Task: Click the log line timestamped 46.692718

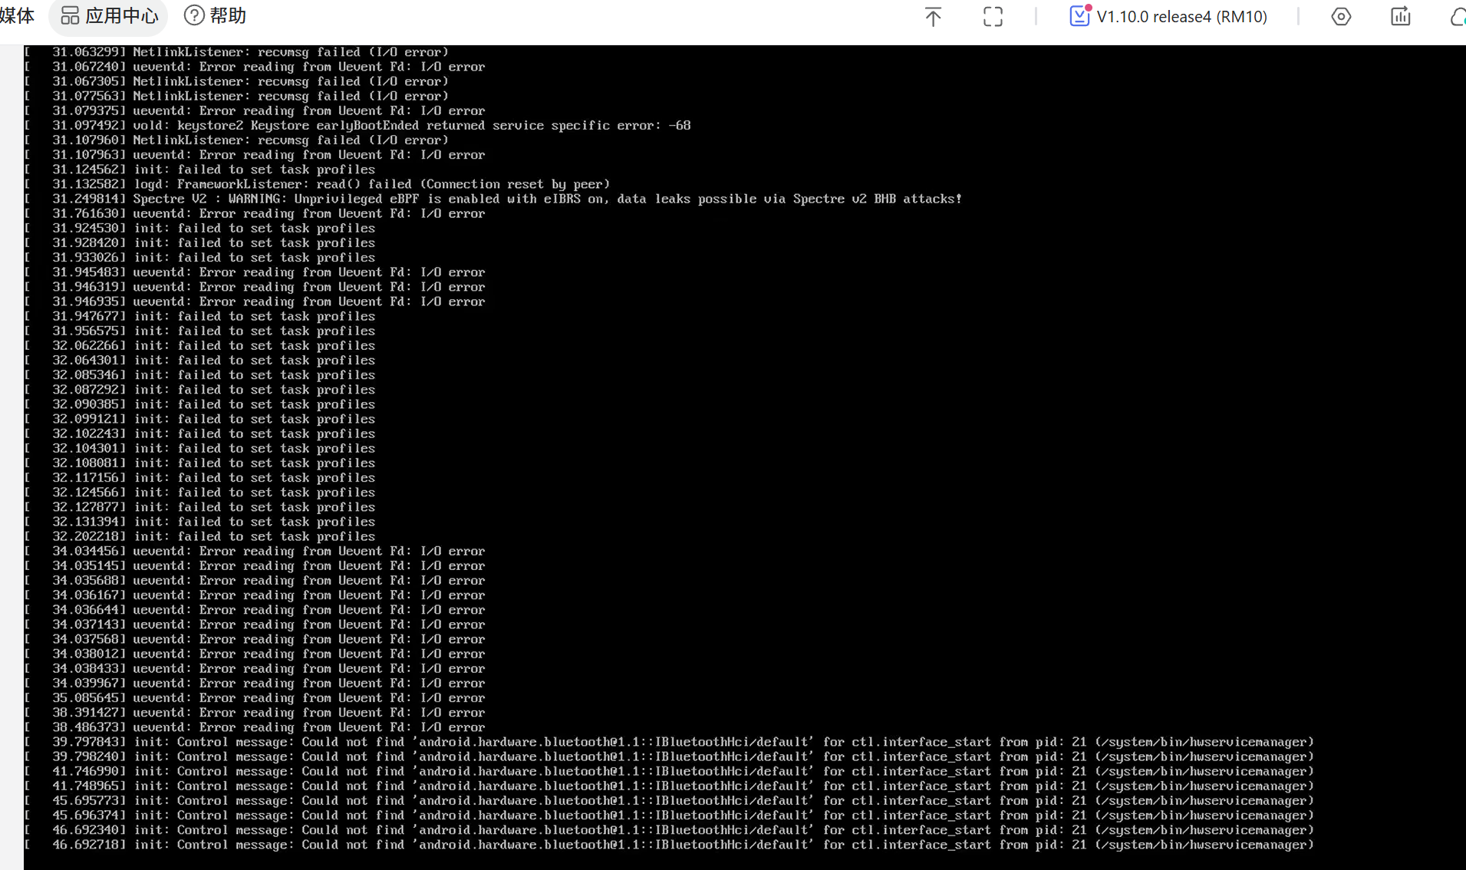Action: coord(669,845)
